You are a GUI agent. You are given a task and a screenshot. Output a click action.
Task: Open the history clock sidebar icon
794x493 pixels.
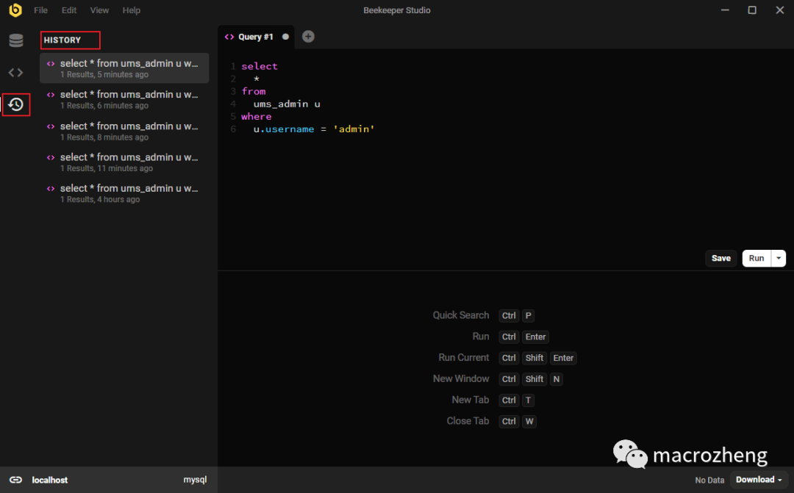click(x=15, y=104)
